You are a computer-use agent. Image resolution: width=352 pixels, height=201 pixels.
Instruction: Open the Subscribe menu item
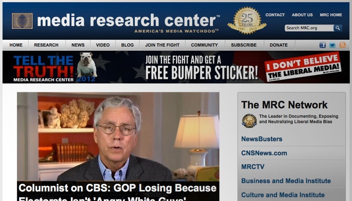244,45
